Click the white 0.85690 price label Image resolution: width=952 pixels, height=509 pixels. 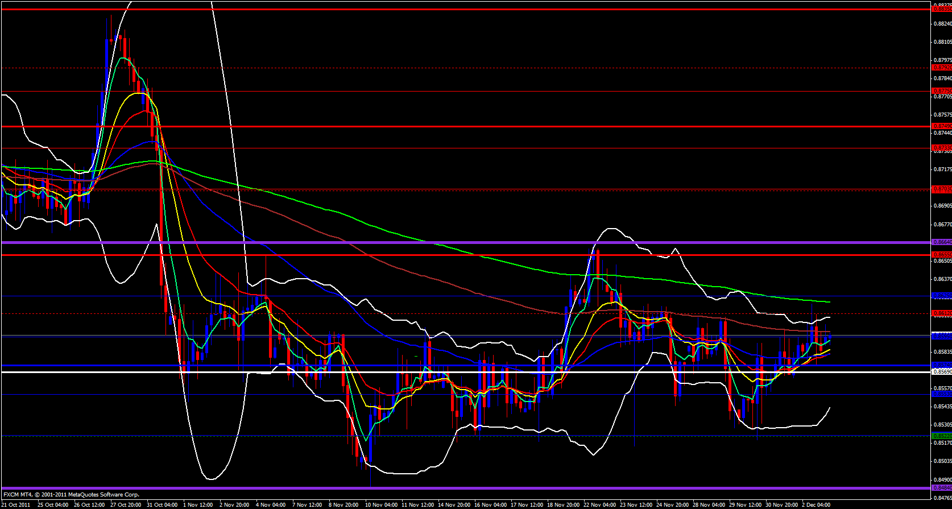click(x=941, y=371)
